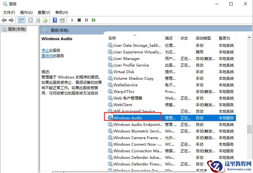Open the 查看(V) menu

click(x=44, y=13)
